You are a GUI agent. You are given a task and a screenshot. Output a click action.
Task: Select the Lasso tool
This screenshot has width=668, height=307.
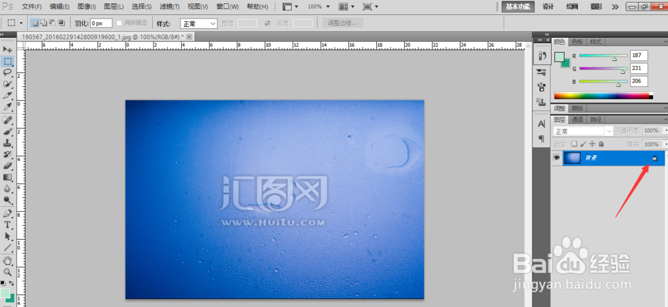[x=7, y=73]
